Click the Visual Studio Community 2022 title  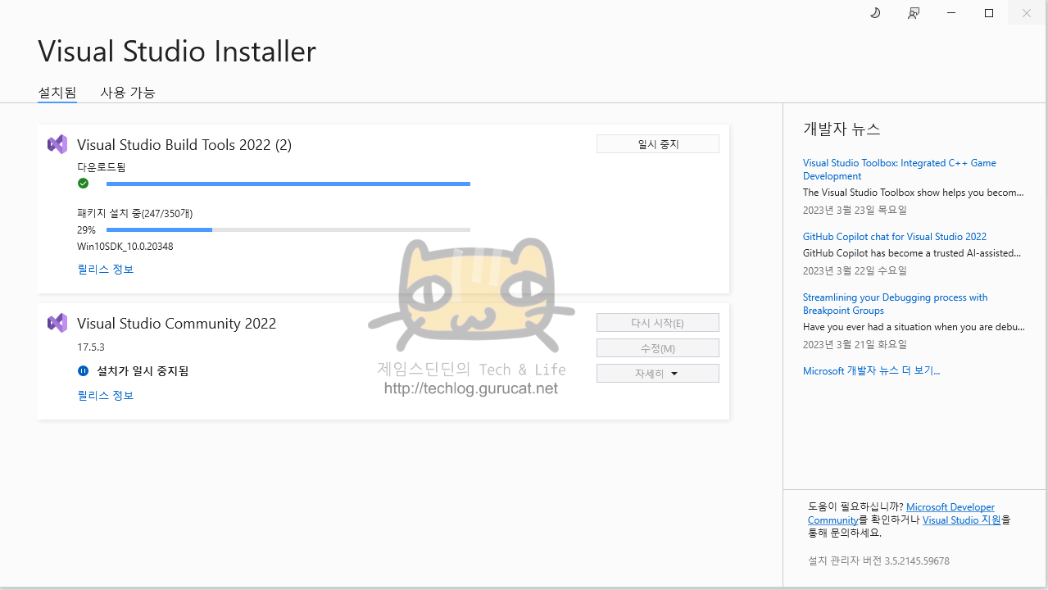(x=176, y=324)
